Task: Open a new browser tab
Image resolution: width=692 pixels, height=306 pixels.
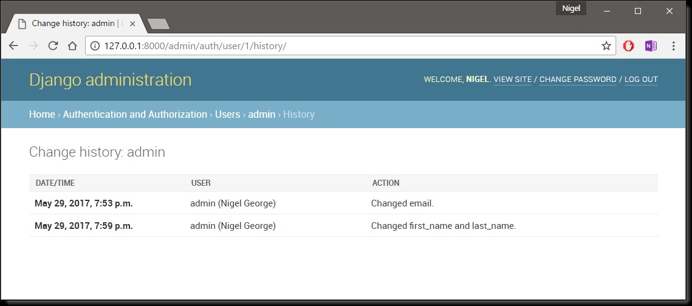Action: (x=159, y=24)
